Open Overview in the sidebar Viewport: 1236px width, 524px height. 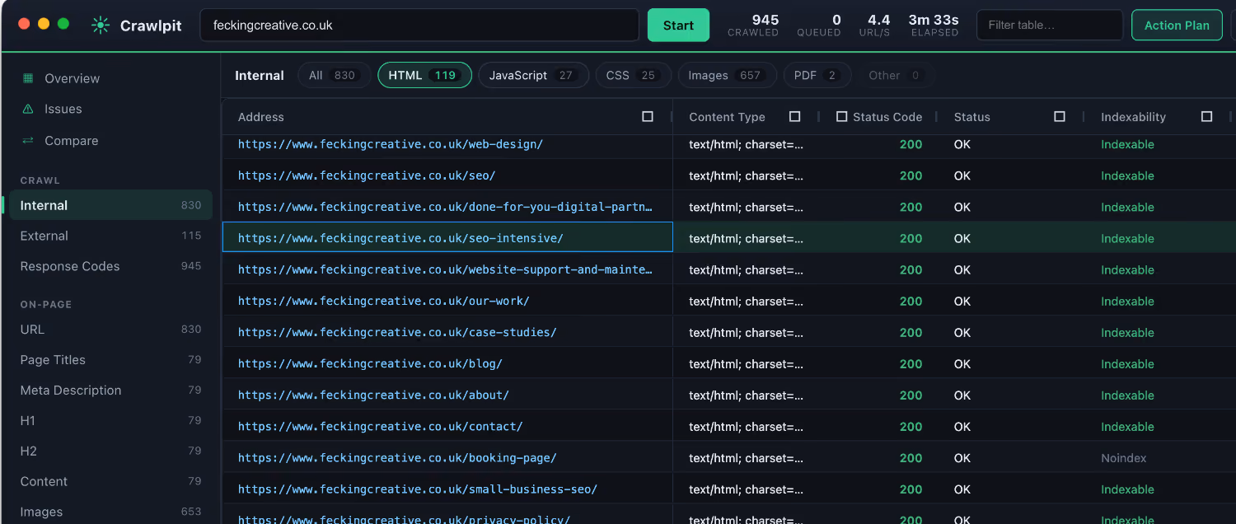pyautogui.click(x=111, y=78)
